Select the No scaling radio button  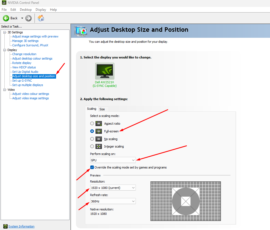92,139
